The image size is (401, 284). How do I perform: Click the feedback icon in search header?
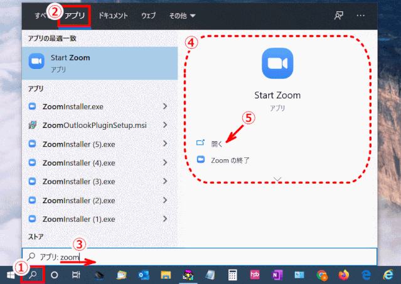339,16
